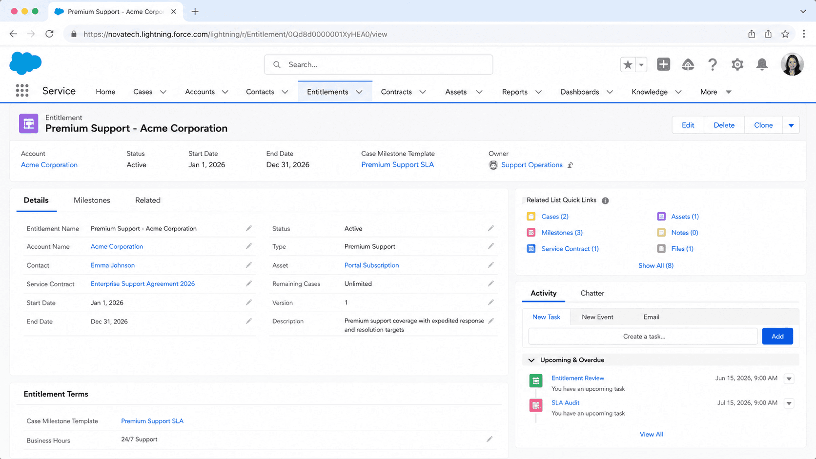
Task: Collapse the Upcoming & Overdue section
Action: pos(531,360)
